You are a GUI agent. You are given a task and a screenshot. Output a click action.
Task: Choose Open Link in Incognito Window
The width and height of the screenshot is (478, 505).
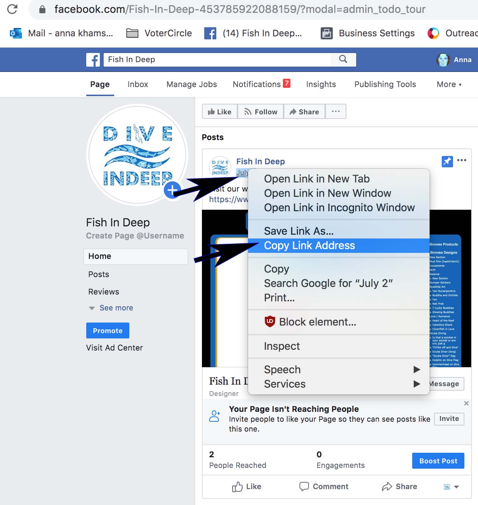pos(338,207)
